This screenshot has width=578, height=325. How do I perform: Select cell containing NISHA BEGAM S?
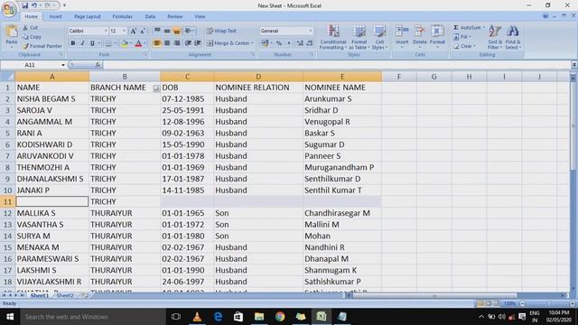point(52,99)
